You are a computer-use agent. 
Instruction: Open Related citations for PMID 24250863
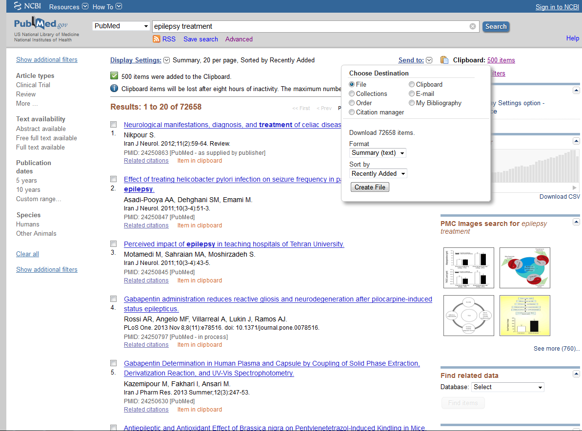pos(146,161)
